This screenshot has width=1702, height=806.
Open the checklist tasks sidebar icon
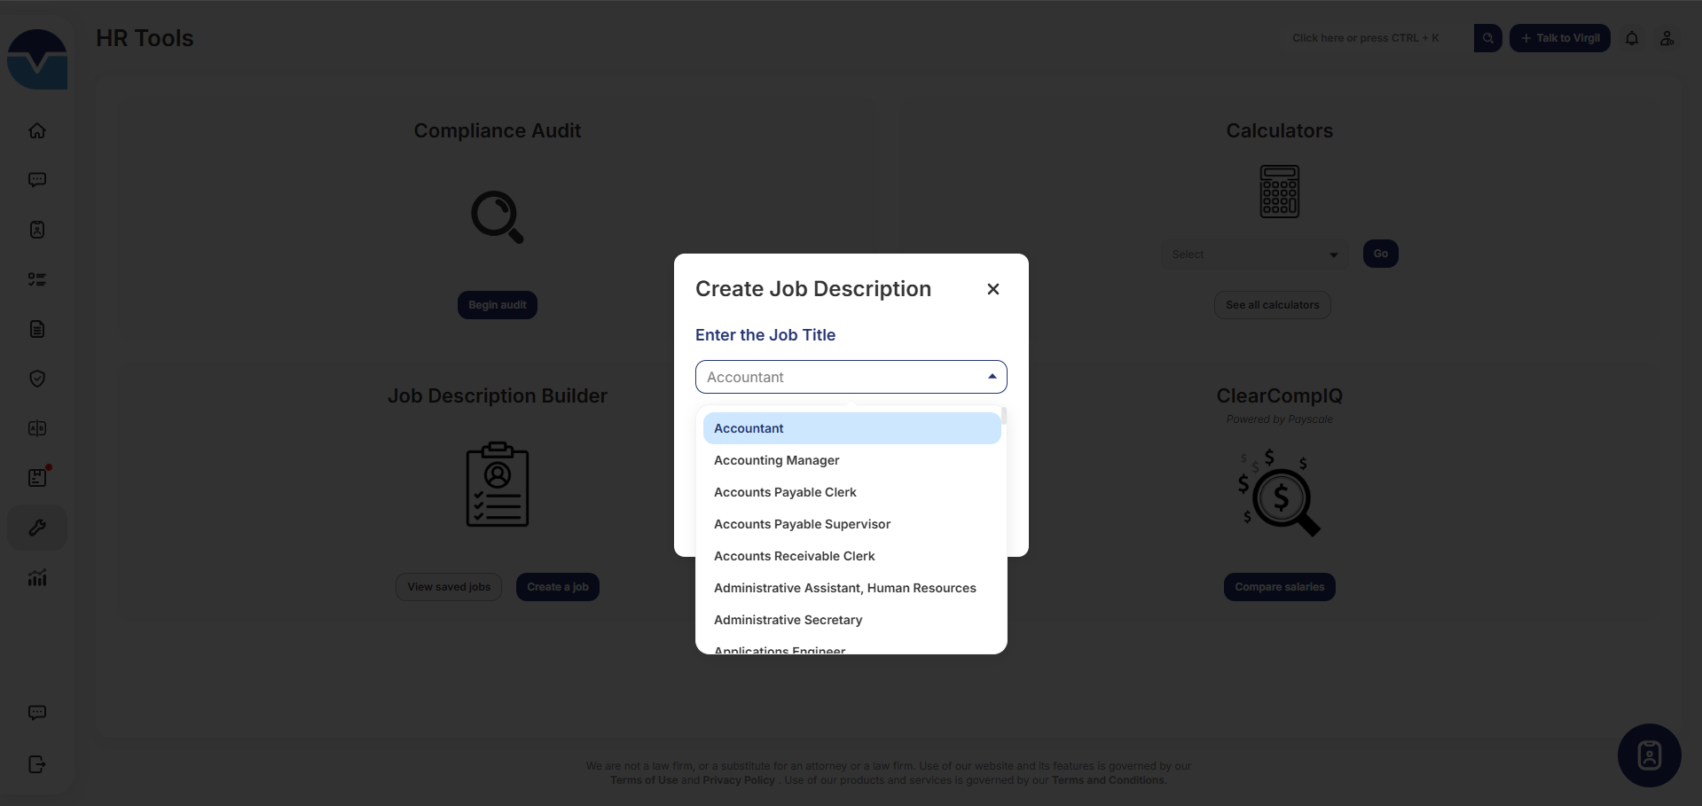pyautogui.click(x=37, y=279)
